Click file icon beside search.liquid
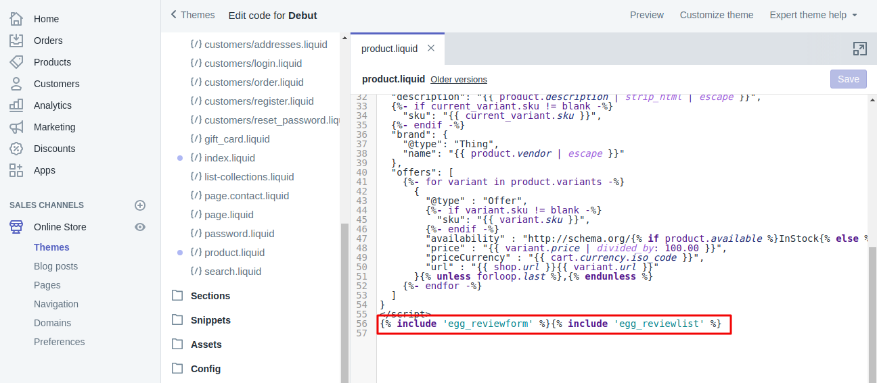This screenshot has height=383, width=877. pyautogui.click(x=196, y=272)
